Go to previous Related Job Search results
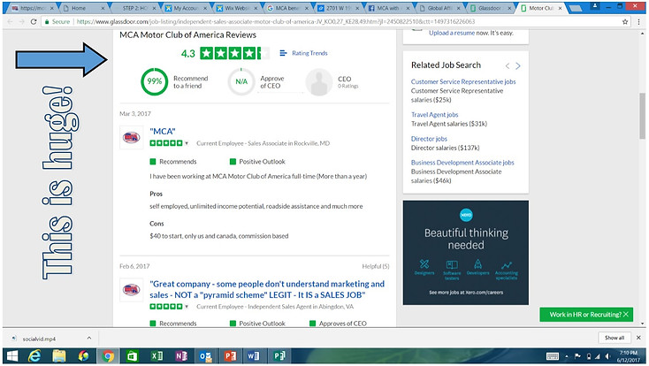This screenshot has height=366, width=649. 508,65
